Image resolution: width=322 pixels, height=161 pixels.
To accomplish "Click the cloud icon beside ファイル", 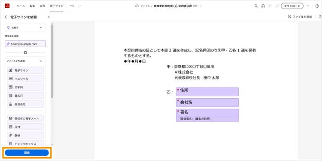I will pyautogui.click(x=137, y=6).
